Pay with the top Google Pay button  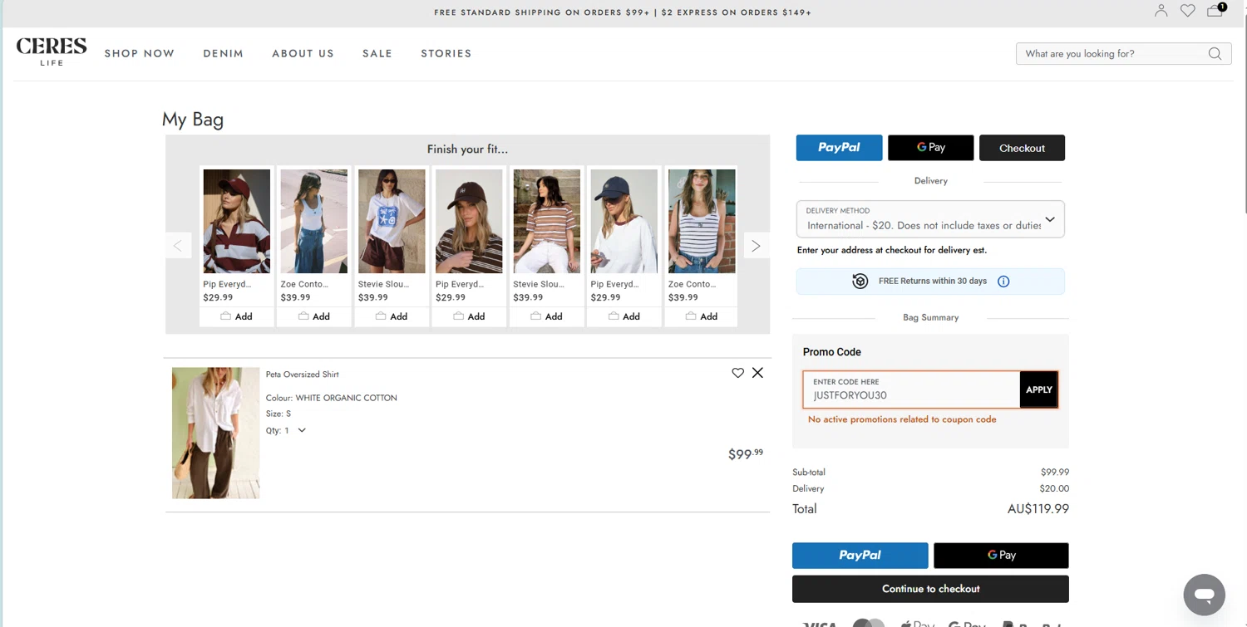tap(930, 148)
